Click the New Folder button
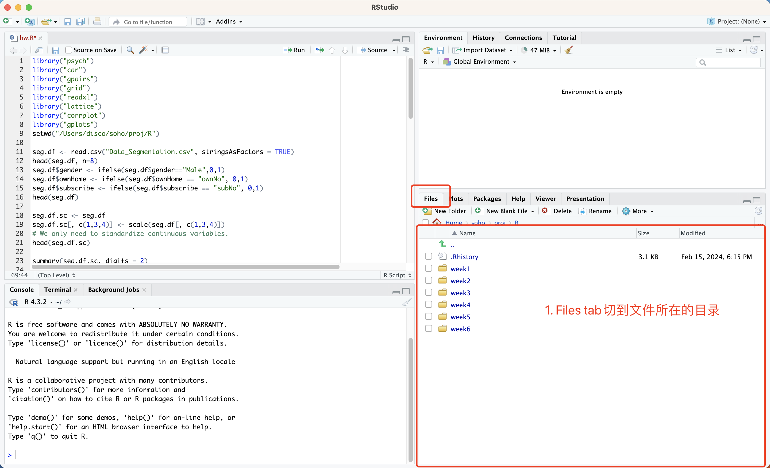This screenshot has width=770, height=468. tap(444, 211)
